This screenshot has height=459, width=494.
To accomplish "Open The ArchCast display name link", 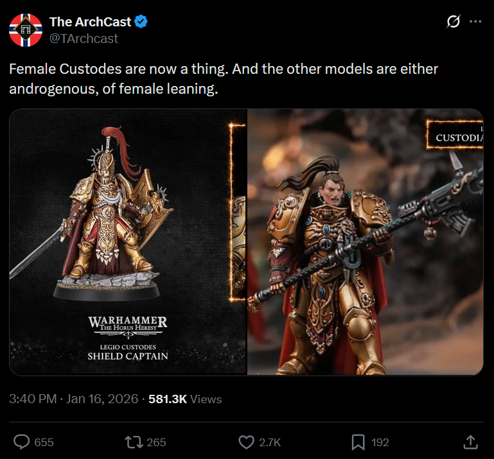I will point(90,22).
